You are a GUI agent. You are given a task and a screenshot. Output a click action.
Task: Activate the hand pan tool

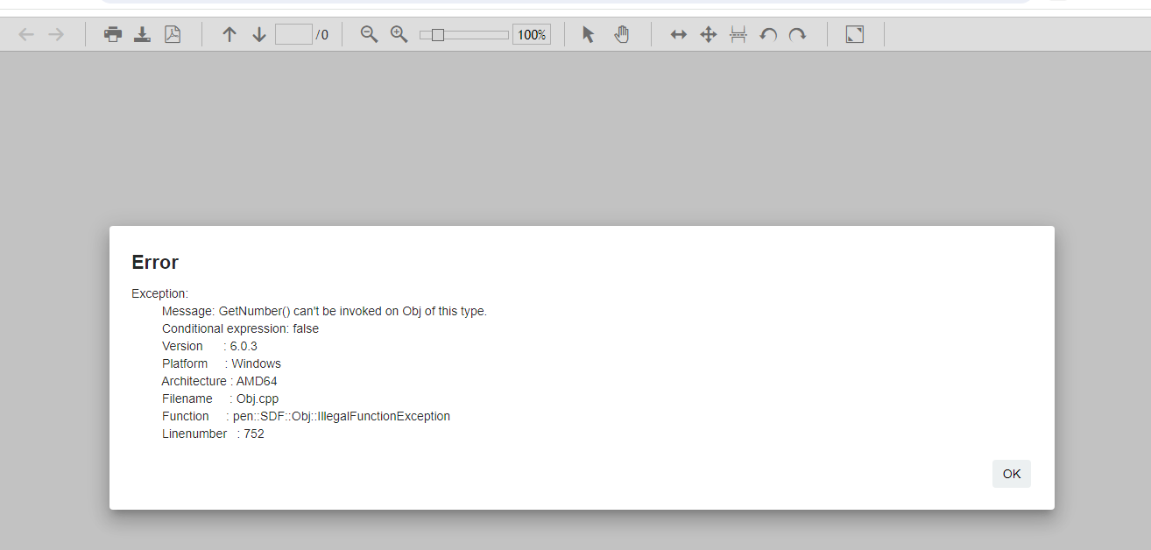click(621, 34)
